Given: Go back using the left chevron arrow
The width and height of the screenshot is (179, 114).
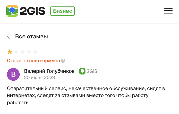Looking at the screenshot, I should point(8,36).
